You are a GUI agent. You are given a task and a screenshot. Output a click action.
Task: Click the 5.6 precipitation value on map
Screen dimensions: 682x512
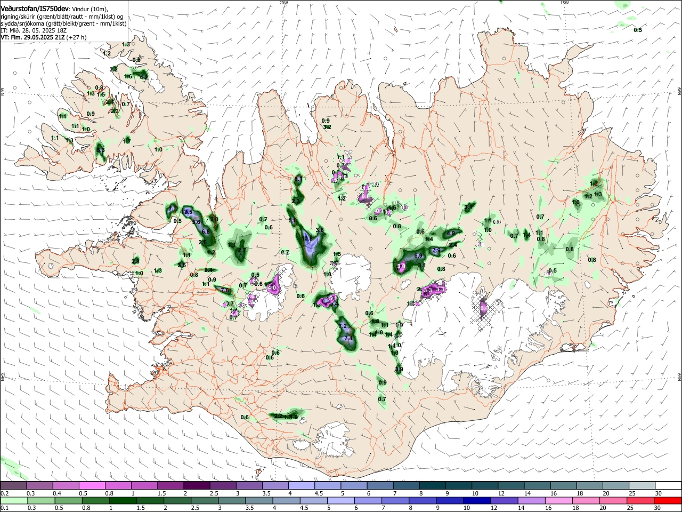196,222
